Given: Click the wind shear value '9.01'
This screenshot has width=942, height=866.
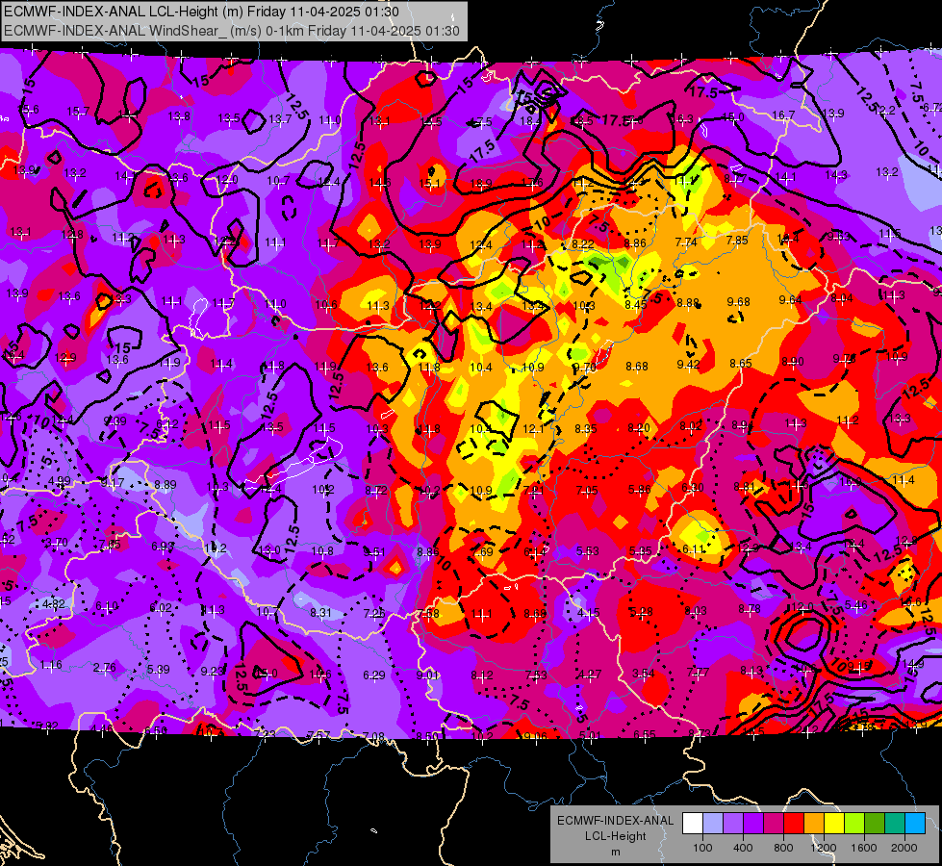Looking at the screenshot, I should point(427,675).
